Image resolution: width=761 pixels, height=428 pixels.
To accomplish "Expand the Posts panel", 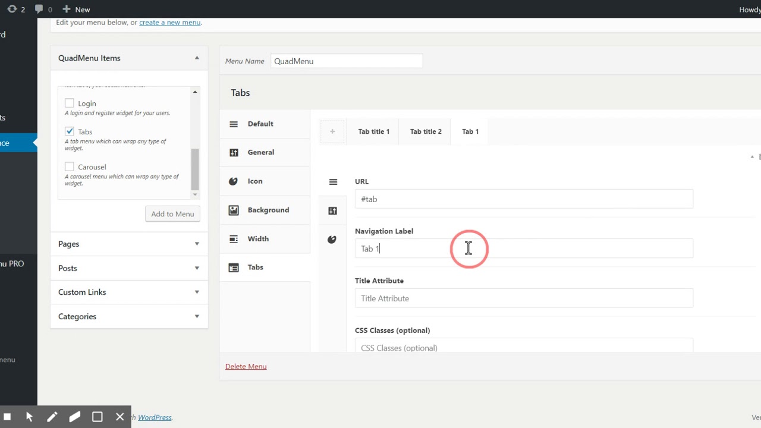I will [197, 268].
